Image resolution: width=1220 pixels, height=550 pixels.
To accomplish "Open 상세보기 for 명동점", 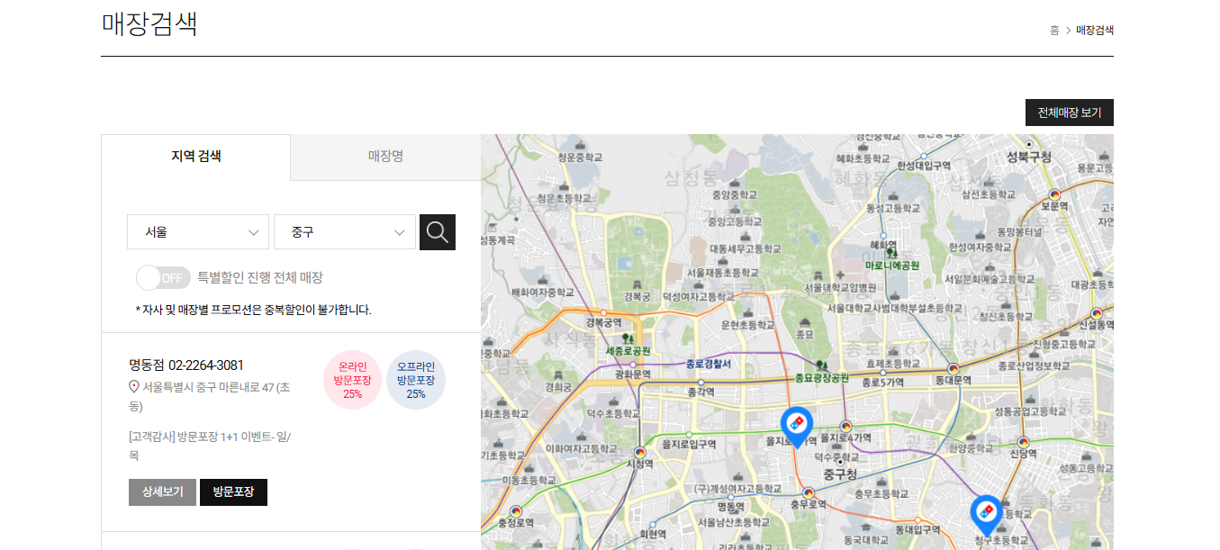I will (162, 492).
